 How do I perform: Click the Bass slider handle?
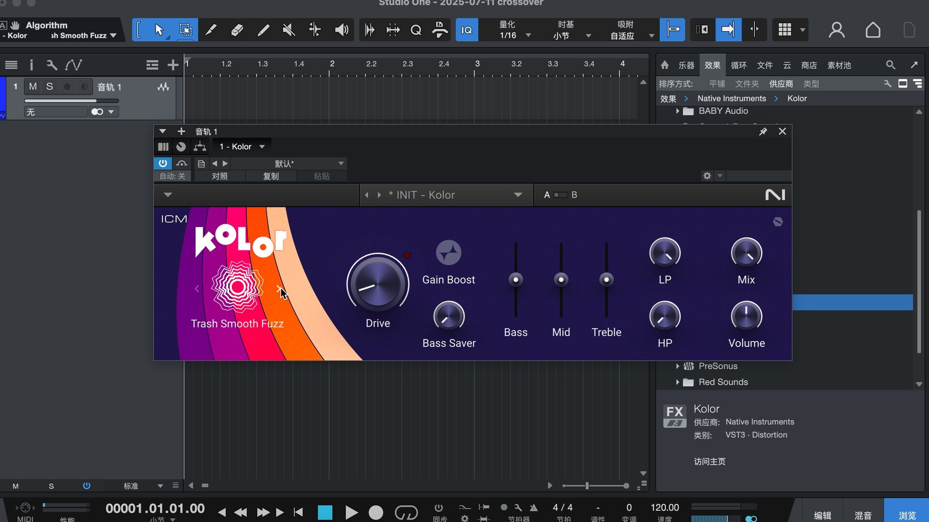(516, 279)
